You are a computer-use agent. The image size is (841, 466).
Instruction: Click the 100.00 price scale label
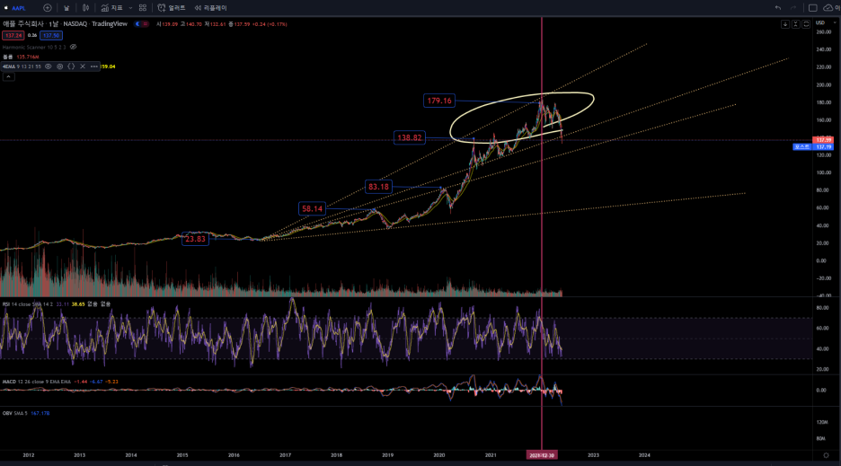(823, 172)
